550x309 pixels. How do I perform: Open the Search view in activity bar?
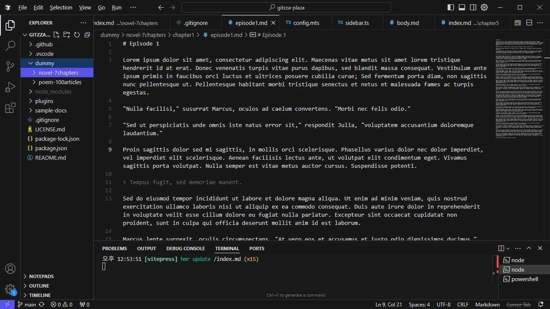(x=10, y=45)
